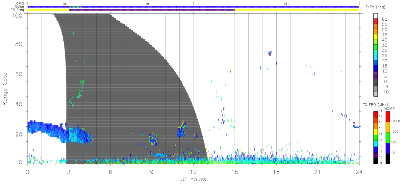Click tick label '100' on Range Gate axis
The height and width of the screenshot is (186, 404).
pos(18,15)
